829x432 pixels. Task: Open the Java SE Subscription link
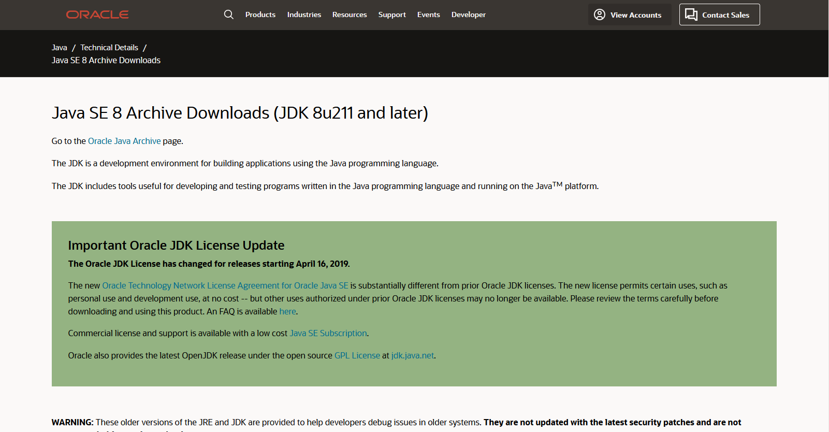click(328, 333)
